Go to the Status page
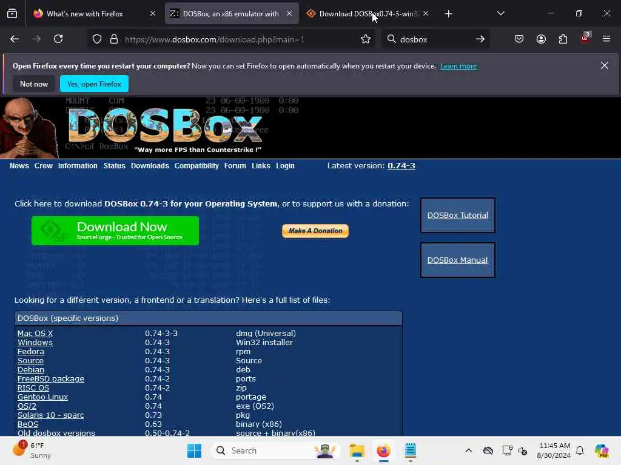621x465 pixels. [115, 166]
